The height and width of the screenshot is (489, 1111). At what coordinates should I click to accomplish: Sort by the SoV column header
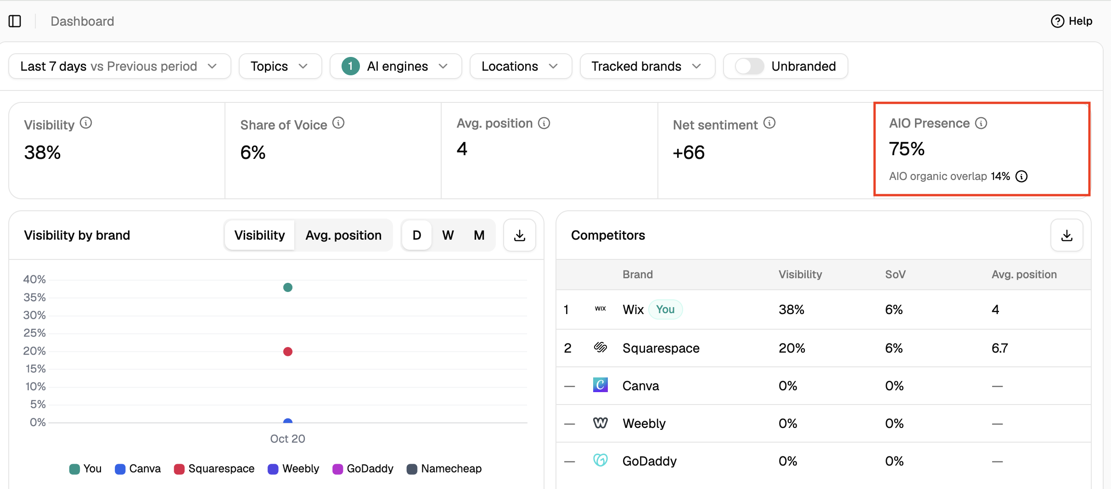[x=895, y=274]
